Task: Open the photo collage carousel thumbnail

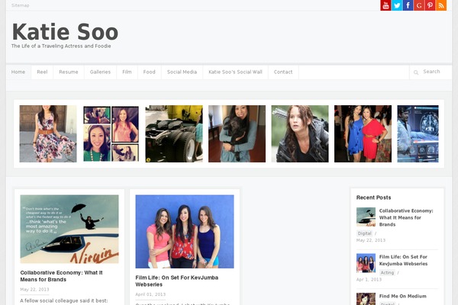Action: tap(111, 133)
